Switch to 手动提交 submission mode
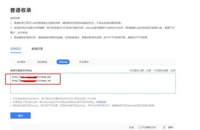 tap(84, 62)
